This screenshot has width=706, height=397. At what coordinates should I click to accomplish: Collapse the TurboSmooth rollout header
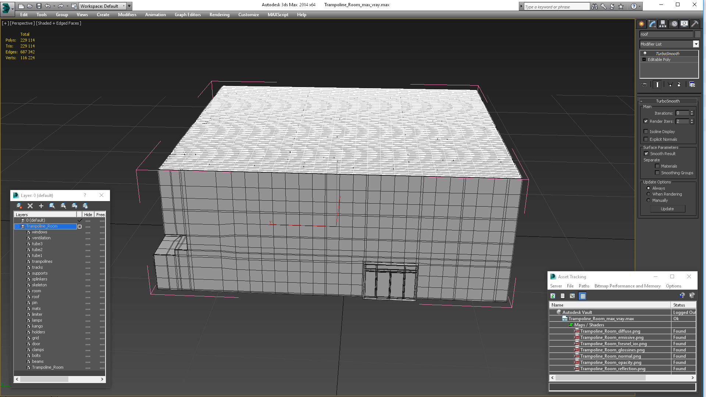coord(668,101)
